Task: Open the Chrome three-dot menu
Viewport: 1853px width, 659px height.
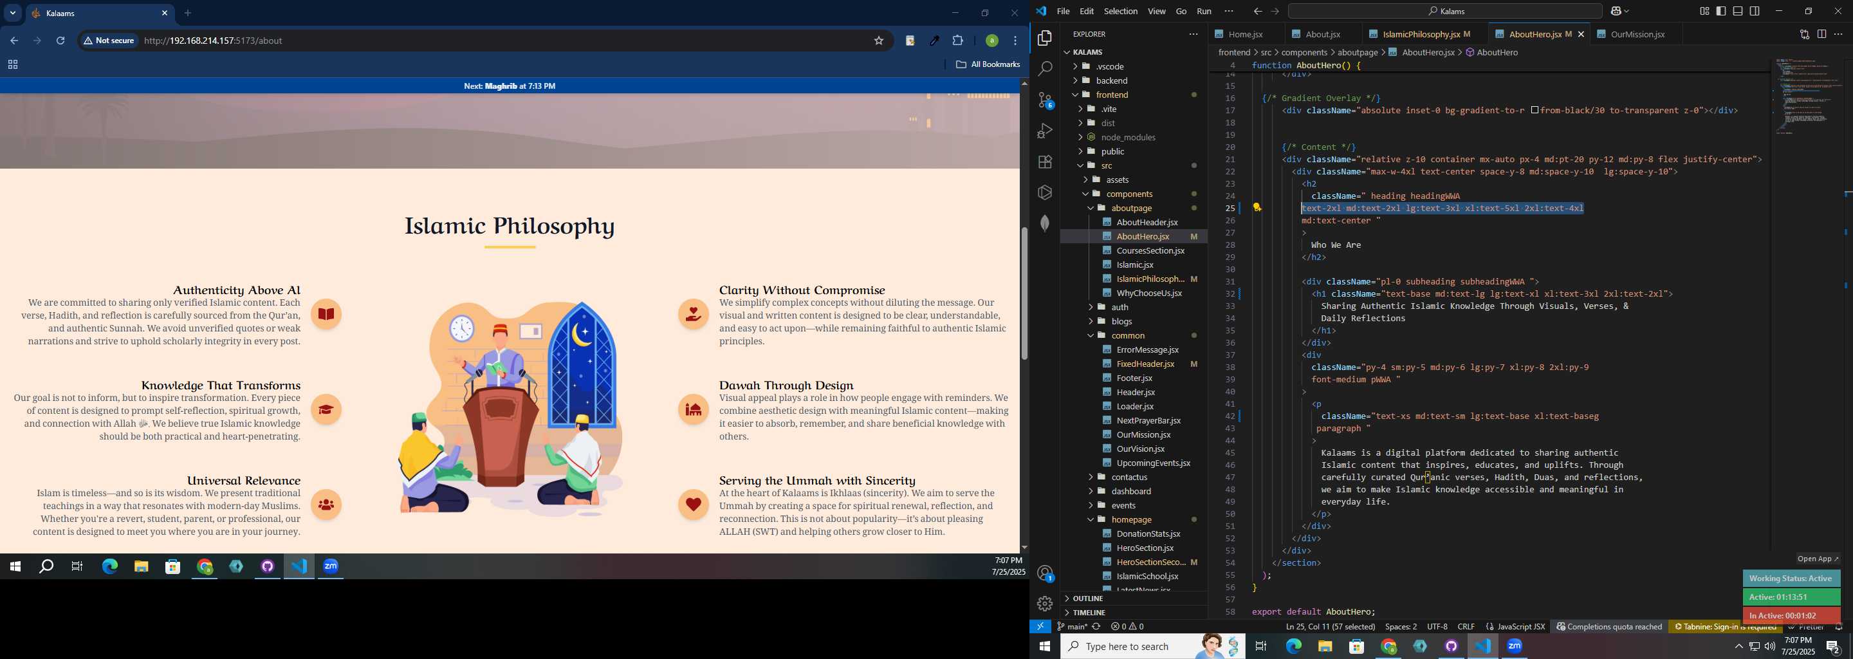Action: coord(1016,41)
